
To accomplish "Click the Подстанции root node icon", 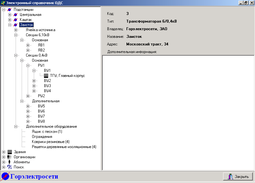I will pyautogui.click(x=10, y=10).
